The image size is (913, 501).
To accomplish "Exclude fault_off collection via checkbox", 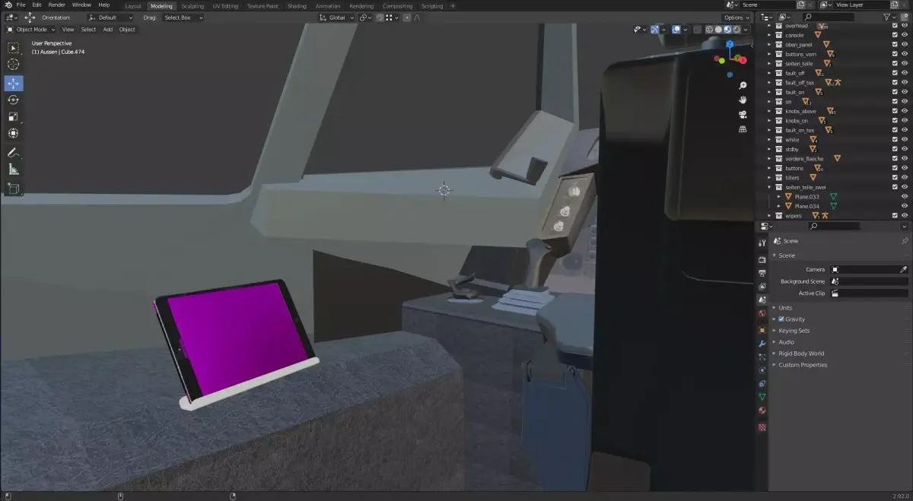I will point(895,73).
